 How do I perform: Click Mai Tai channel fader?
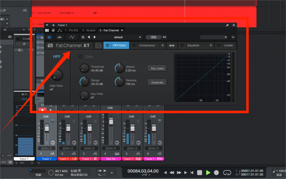[111, 121]
